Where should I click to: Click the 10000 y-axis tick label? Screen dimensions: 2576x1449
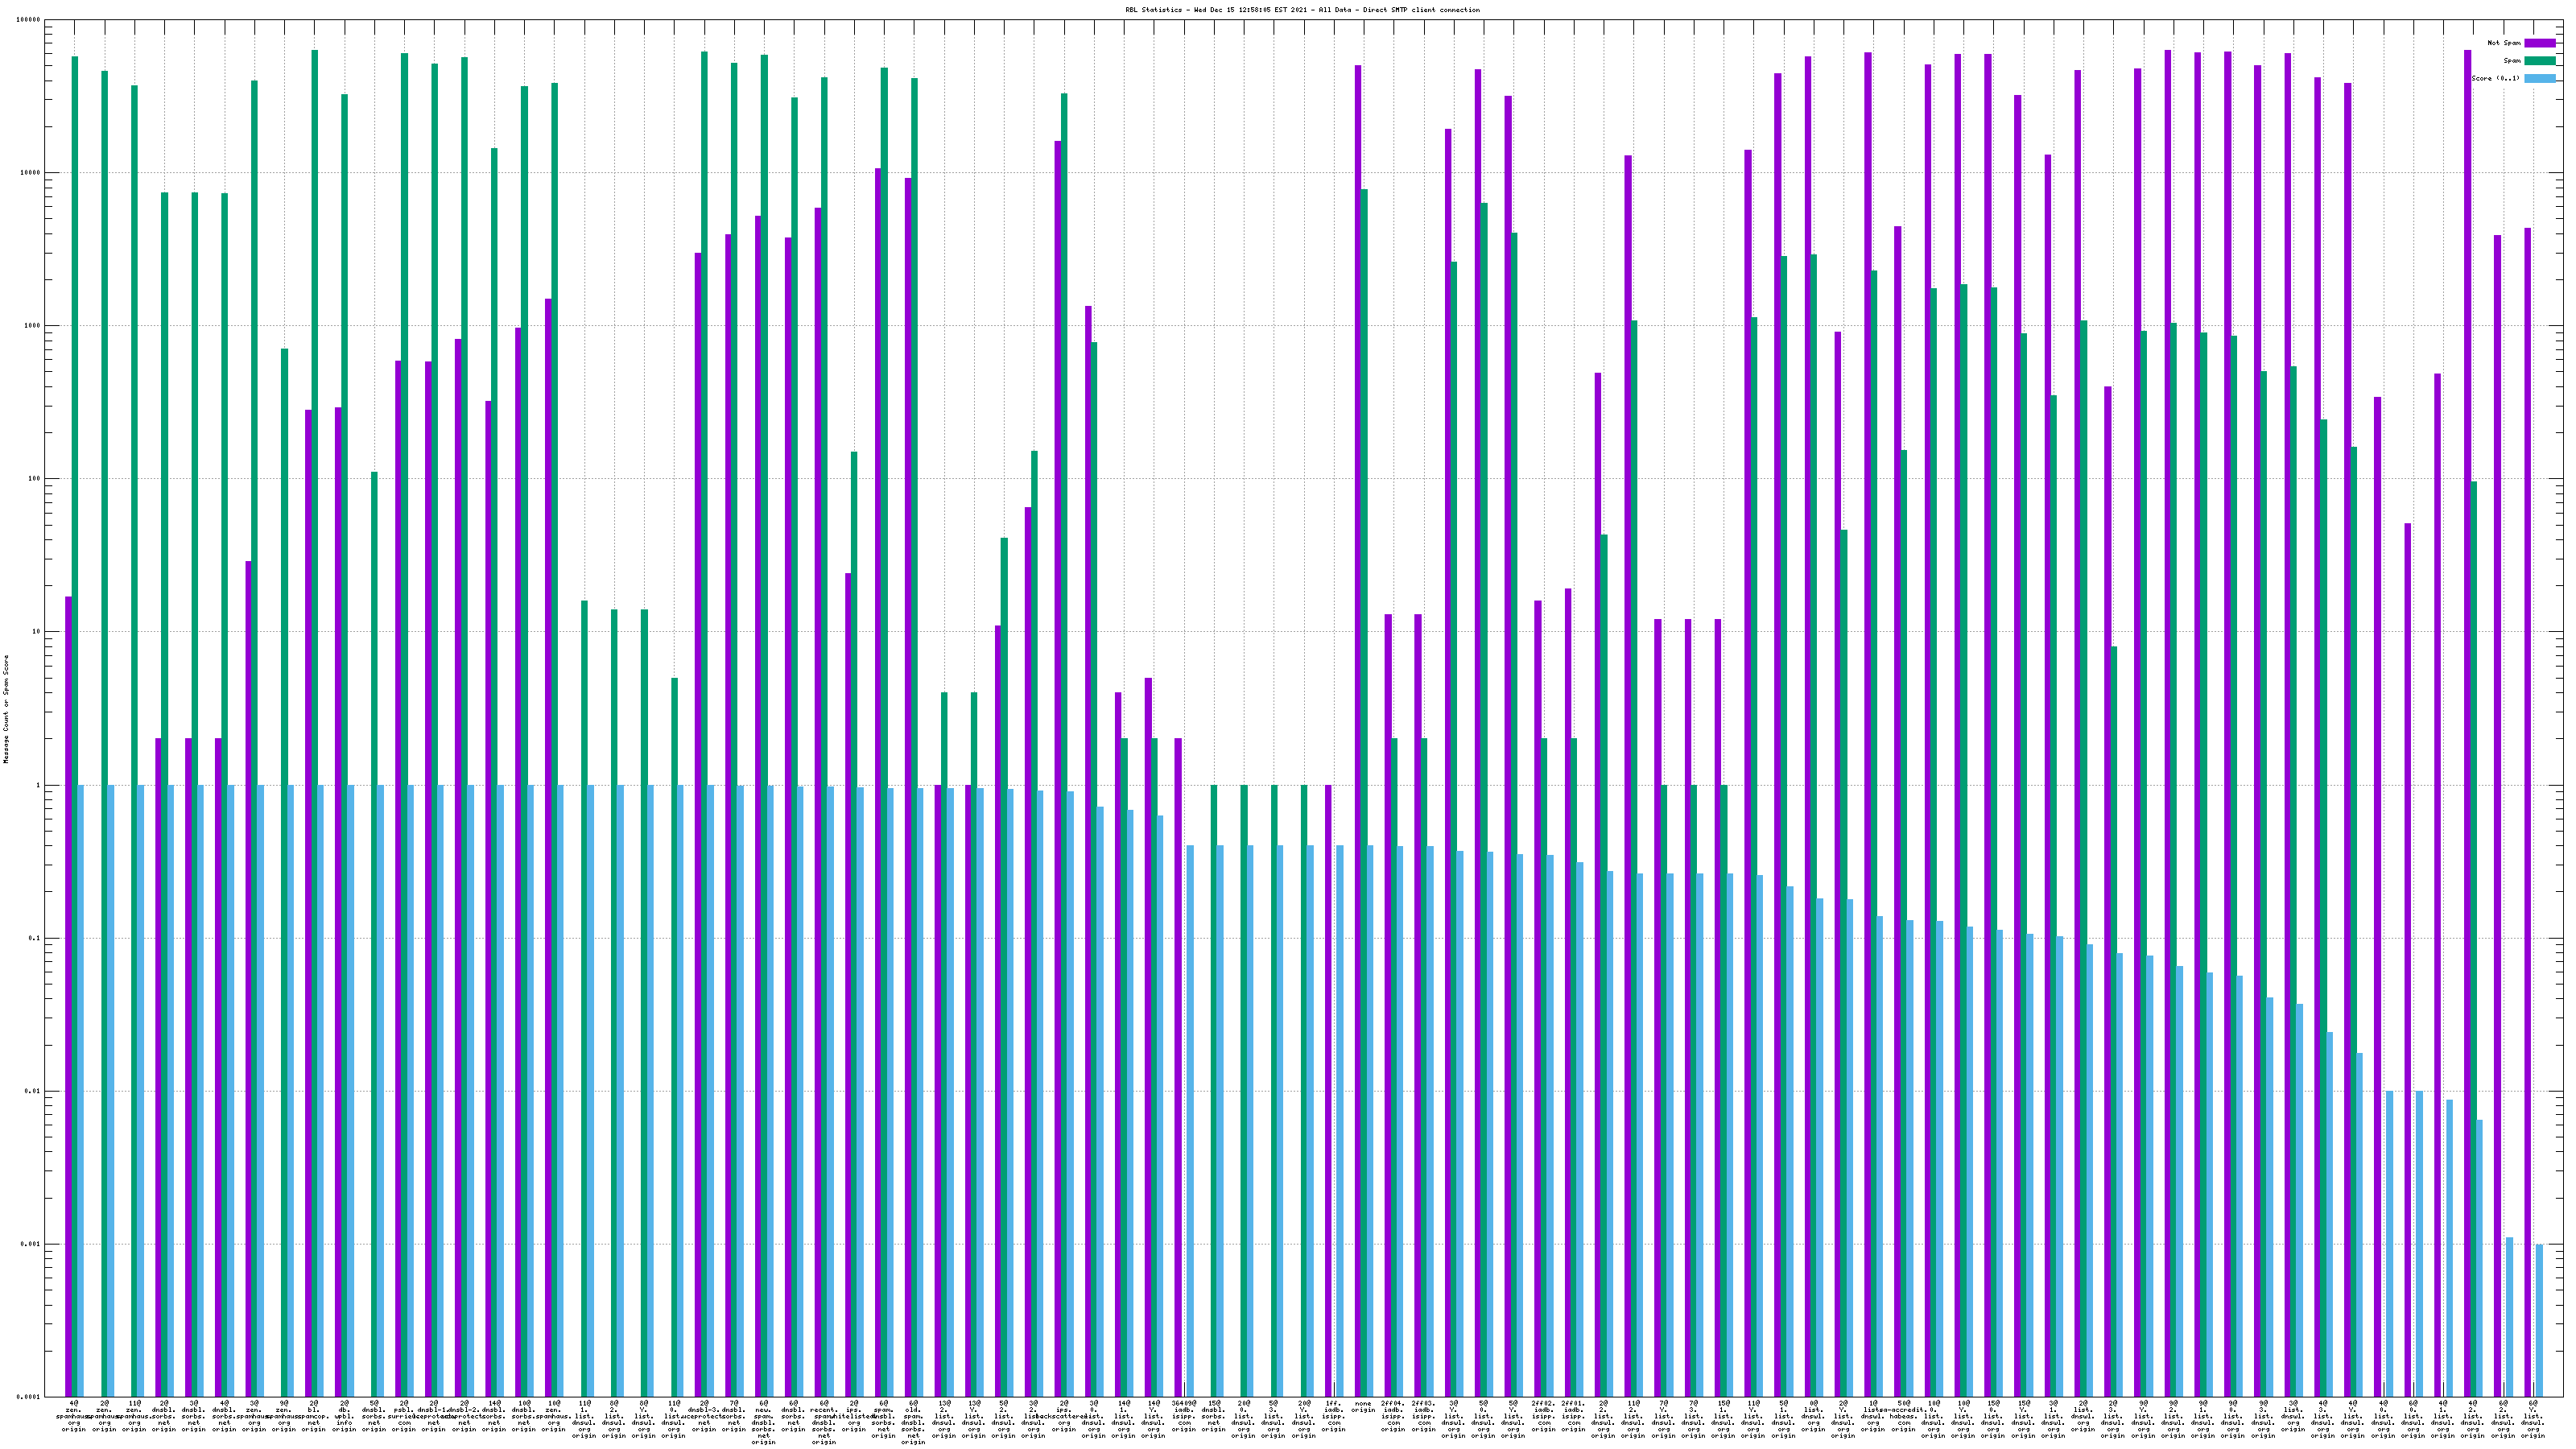point(31,173)
